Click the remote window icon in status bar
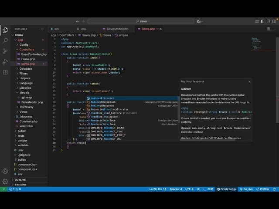Screen dimensions: 279x209 3,189
